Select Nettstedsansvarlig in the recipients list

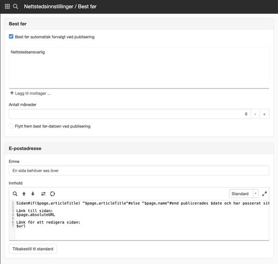tap(28, 52)
